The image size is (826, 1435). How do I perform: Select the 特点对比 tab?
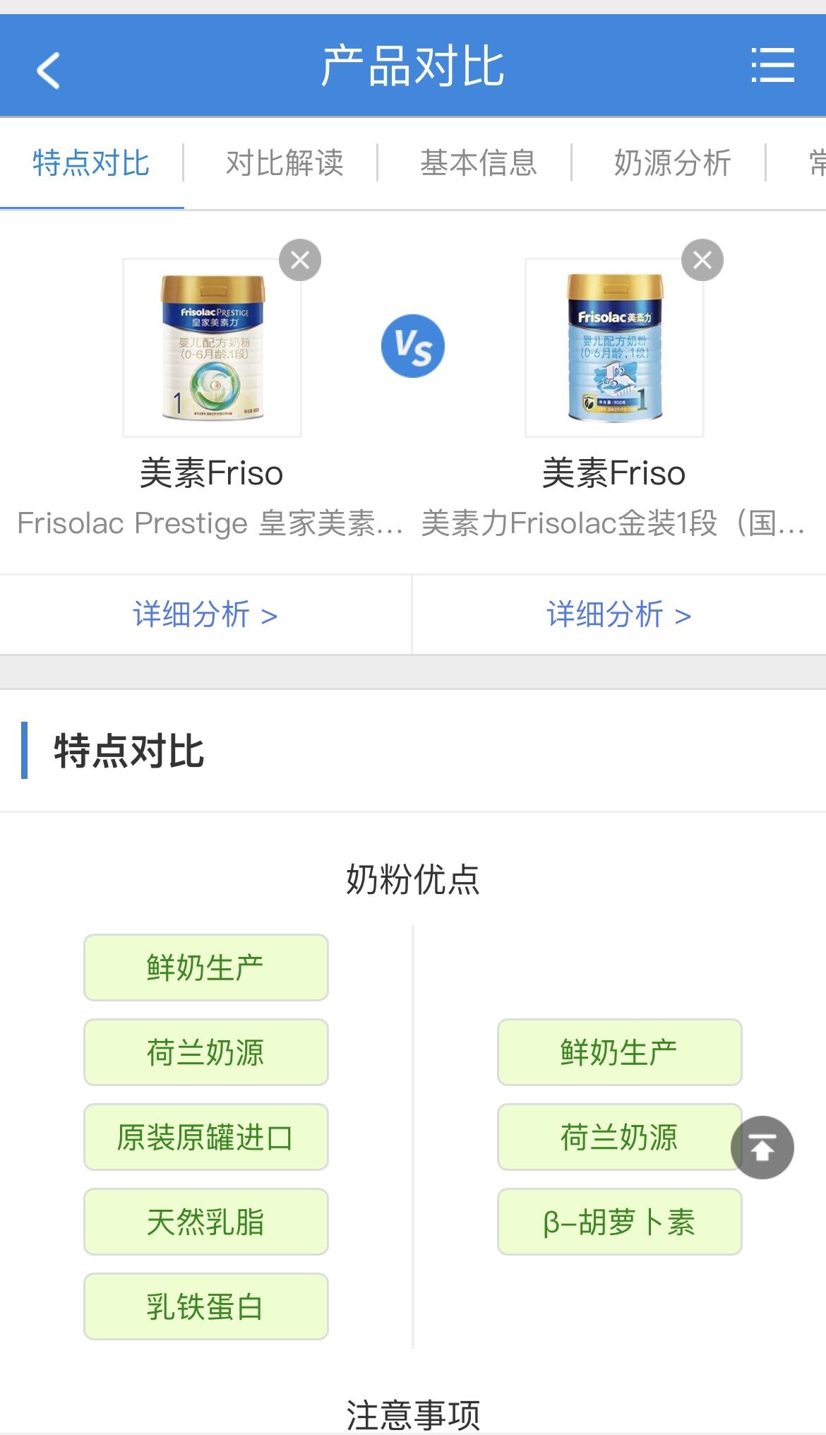91,163
